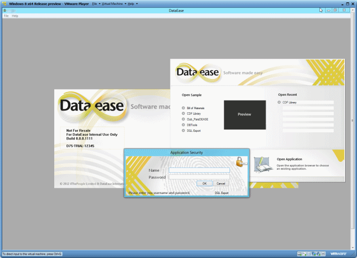The image size is (357, 258).
Task: Select the Bill of Materials sample
Action: tap(183, 108)
